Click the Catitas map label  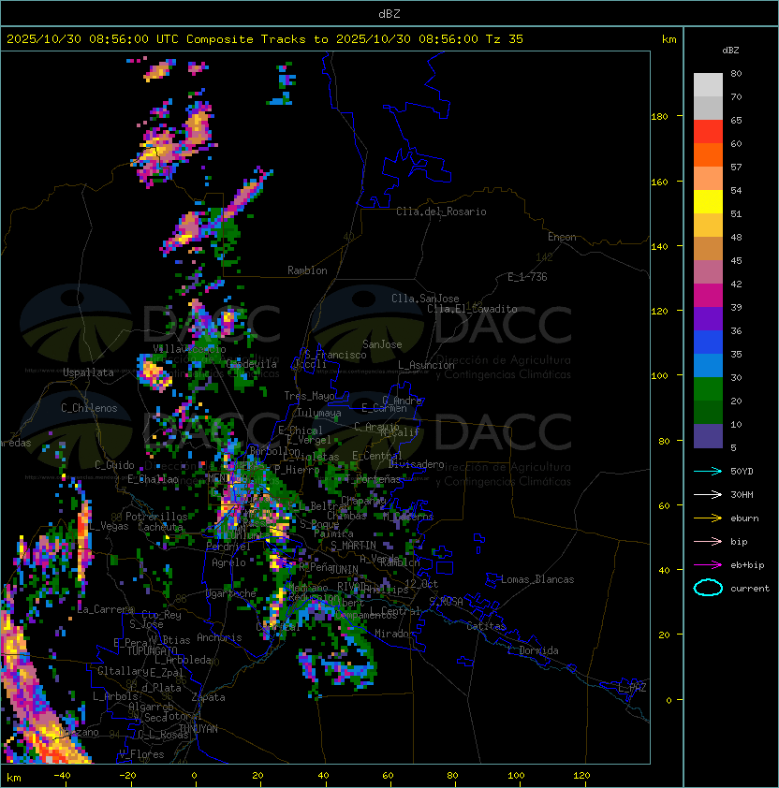pyautogui.click(x=486, y=626)
